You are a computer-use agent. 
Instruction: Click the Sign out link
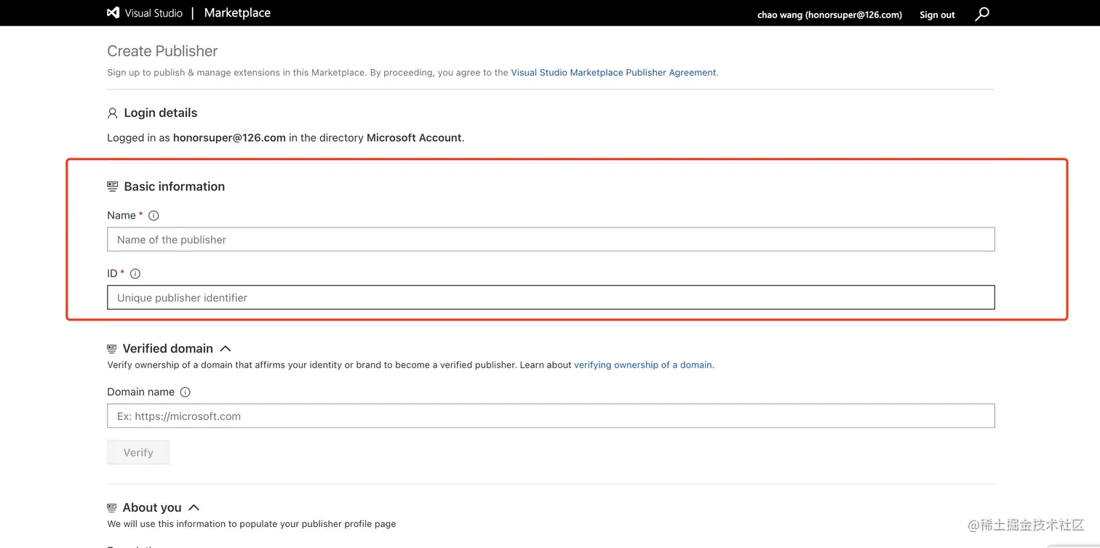coord(937,15)
